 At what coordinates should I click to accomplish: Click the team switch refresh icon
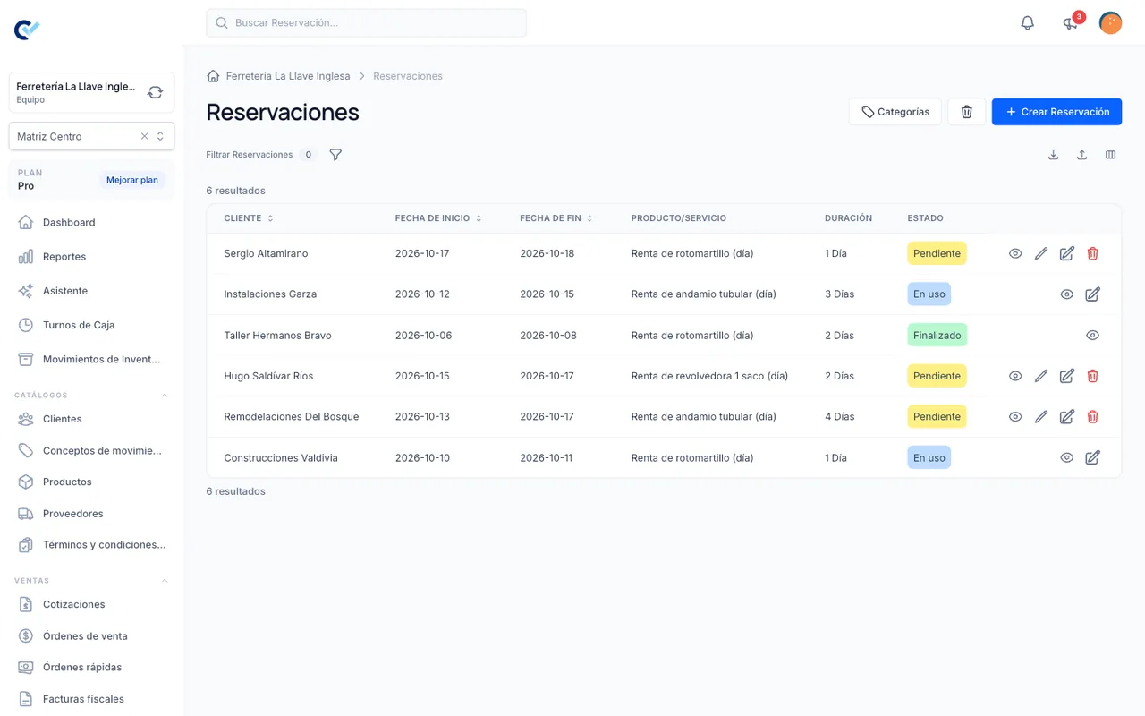156,92
